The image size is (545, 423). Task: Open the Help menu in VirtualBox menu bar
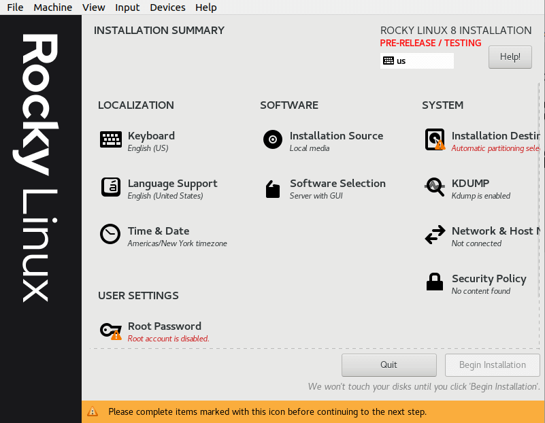(205, 7)
